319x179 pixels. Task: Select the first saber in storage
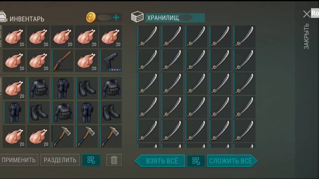(x=148, y=37)
